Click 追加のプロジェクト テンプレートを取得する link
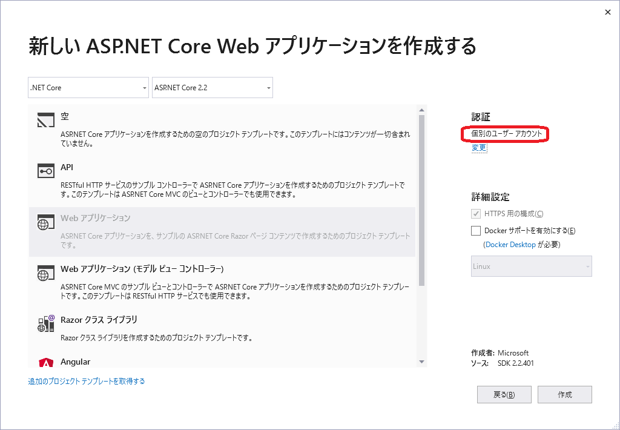Screen dimensions: 620x430 click(x=86, y=382)
